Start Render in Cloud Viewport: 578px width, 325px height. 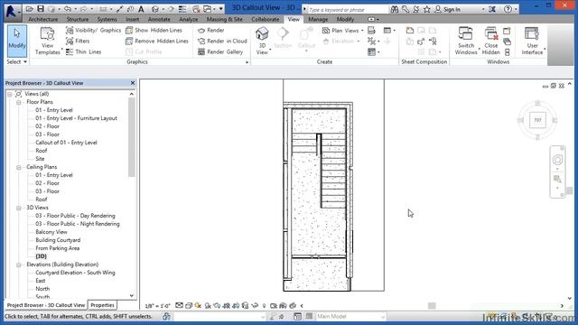(x=222, y=41)
